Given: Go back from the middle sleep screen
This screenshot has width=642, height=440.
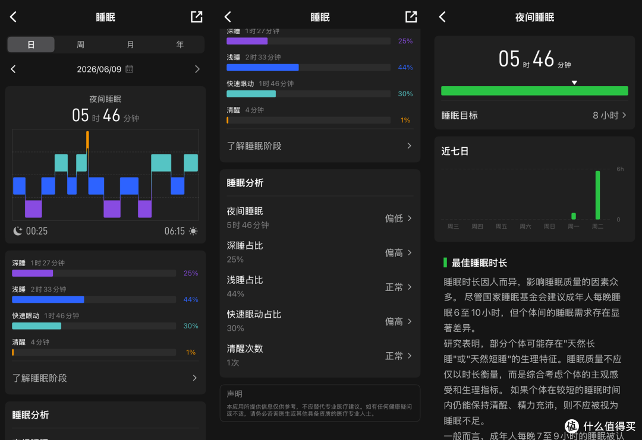Looking at the screenshot, I should point(228,17).
